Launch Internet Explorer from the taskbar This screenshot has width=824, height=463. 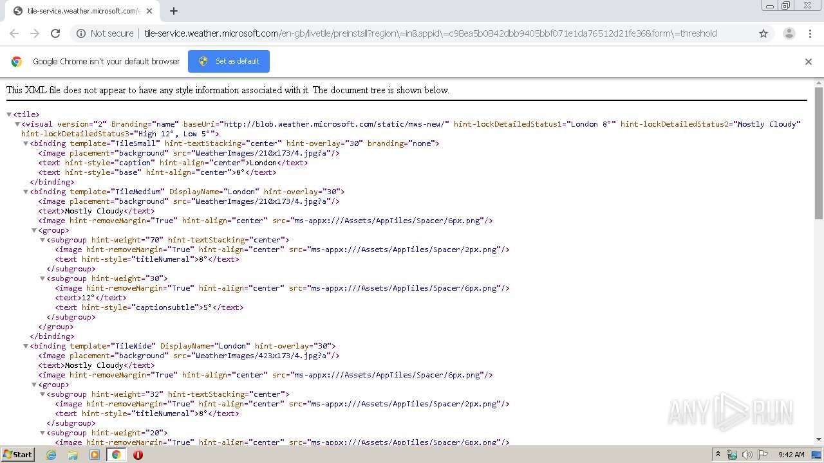(51, 455)
